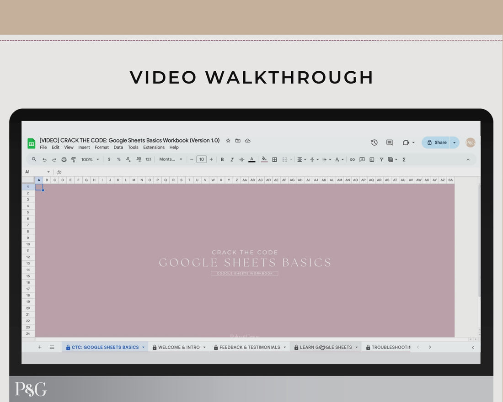Undo the last action
The height and width of the screenshot is (402, 503).
pyautogui.click(x=44, y=159)
